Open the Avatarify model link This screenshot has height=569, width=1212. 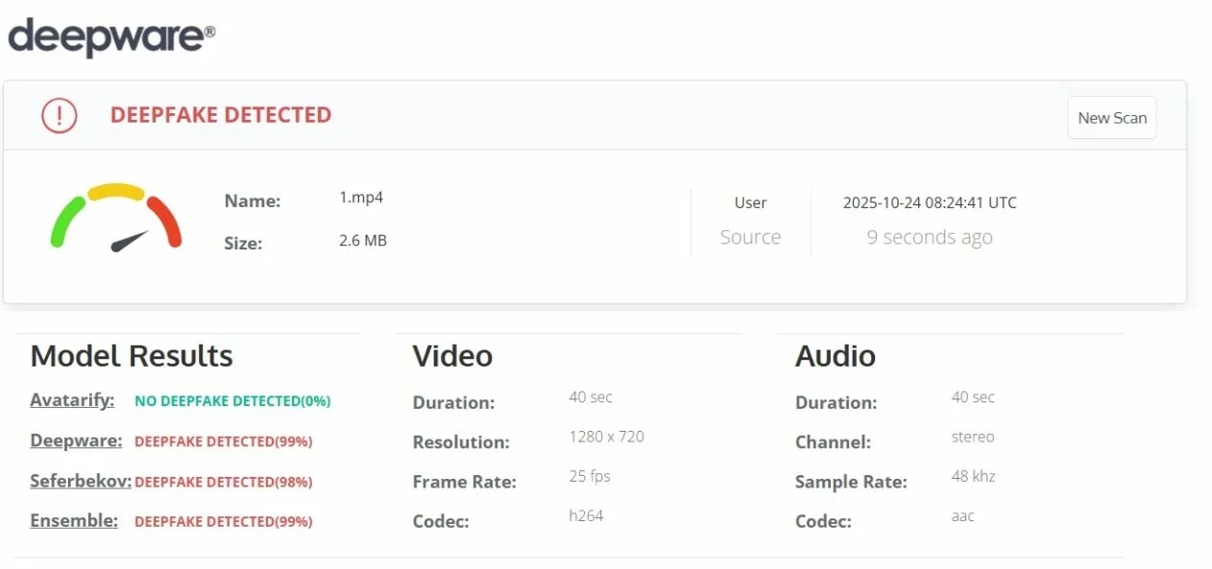coord(72,400)
